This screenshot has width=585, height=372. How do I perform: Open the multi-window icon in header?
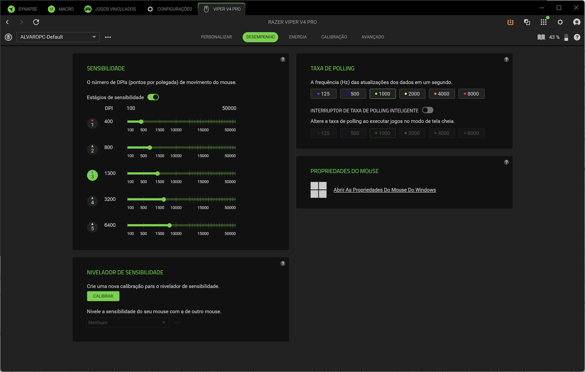pyautogui.click(x=527, y=22)
